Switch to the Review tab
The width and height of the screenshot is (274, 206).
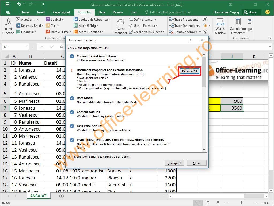coord(118,12)
